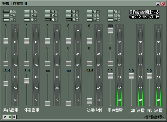Image resolution: width=167 pixels, height=122 pixels.
Task: Click the middle slider handle of 系统音量
Action: (x=6, y=63)
